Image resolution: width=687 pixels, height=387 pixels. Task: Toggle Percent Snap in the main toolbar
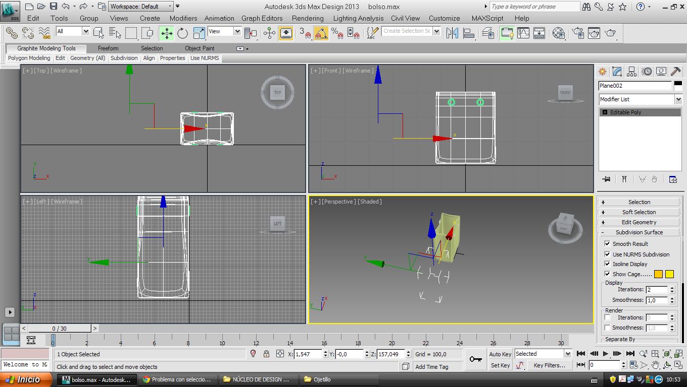pos(337,33)
